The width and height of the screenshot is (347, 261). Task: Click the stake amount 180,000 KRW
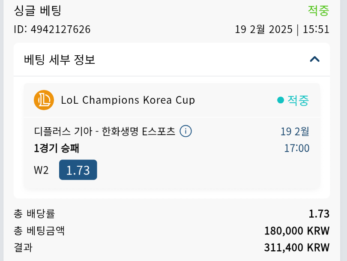pyautogui.click(x=297, y=231)
